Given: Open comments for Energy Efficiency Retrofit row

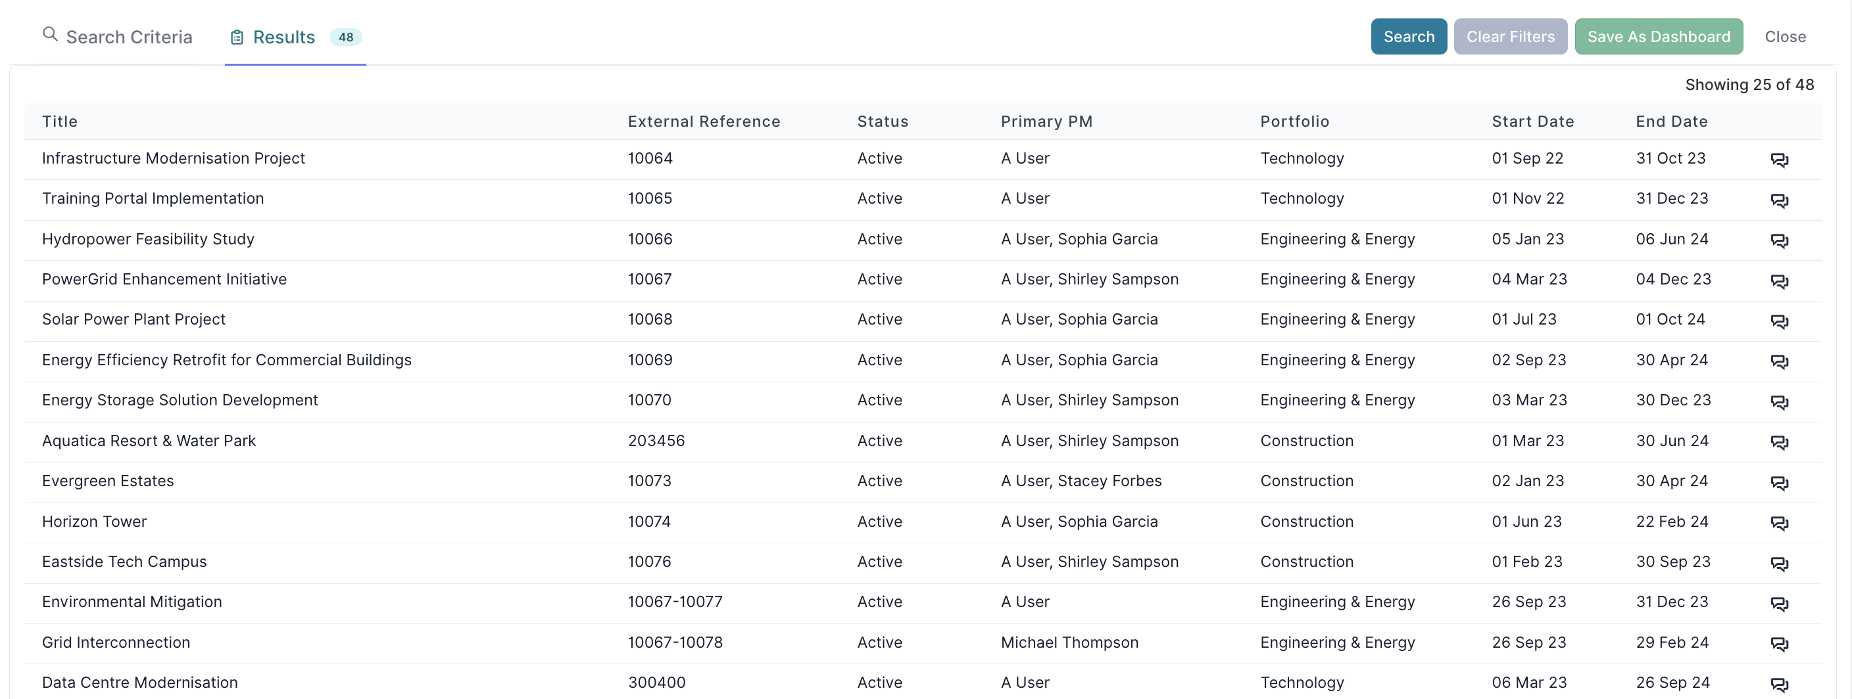Looking at the screenshot, I should 1778,361.
